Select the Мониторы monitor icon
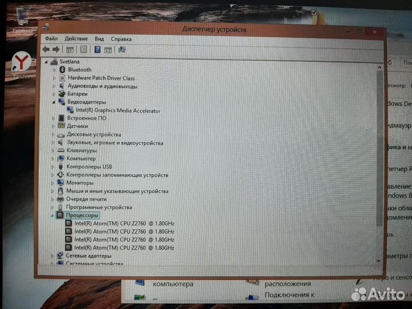This screenshot has width=412, height=309. click(x=61, y=183)
